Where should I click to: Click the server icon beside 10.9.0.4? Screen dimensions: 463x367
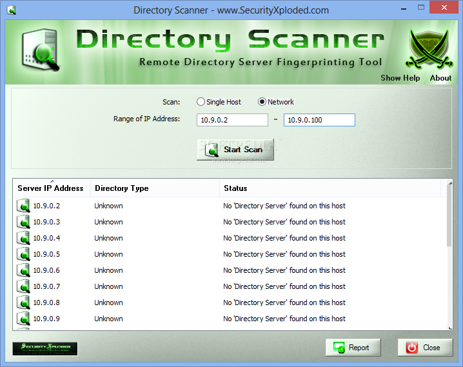tap(23, 238)
